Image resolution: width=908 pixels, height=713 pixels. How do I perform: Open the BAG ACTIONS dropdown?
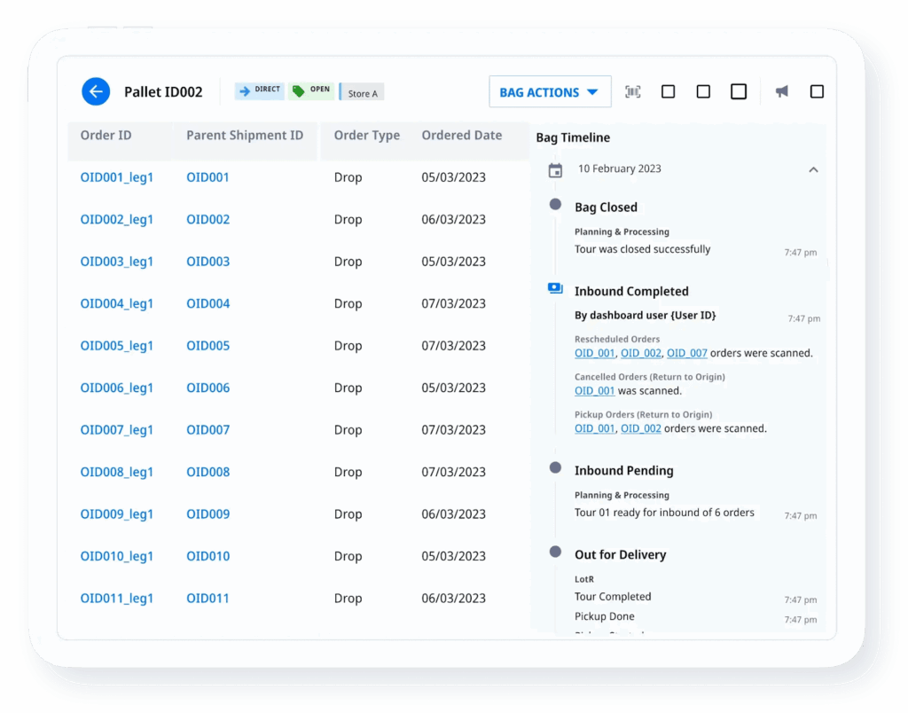coord(550,92)
